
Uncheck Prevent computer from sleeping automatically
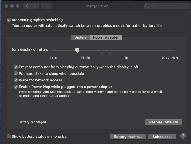click(16, 67)
